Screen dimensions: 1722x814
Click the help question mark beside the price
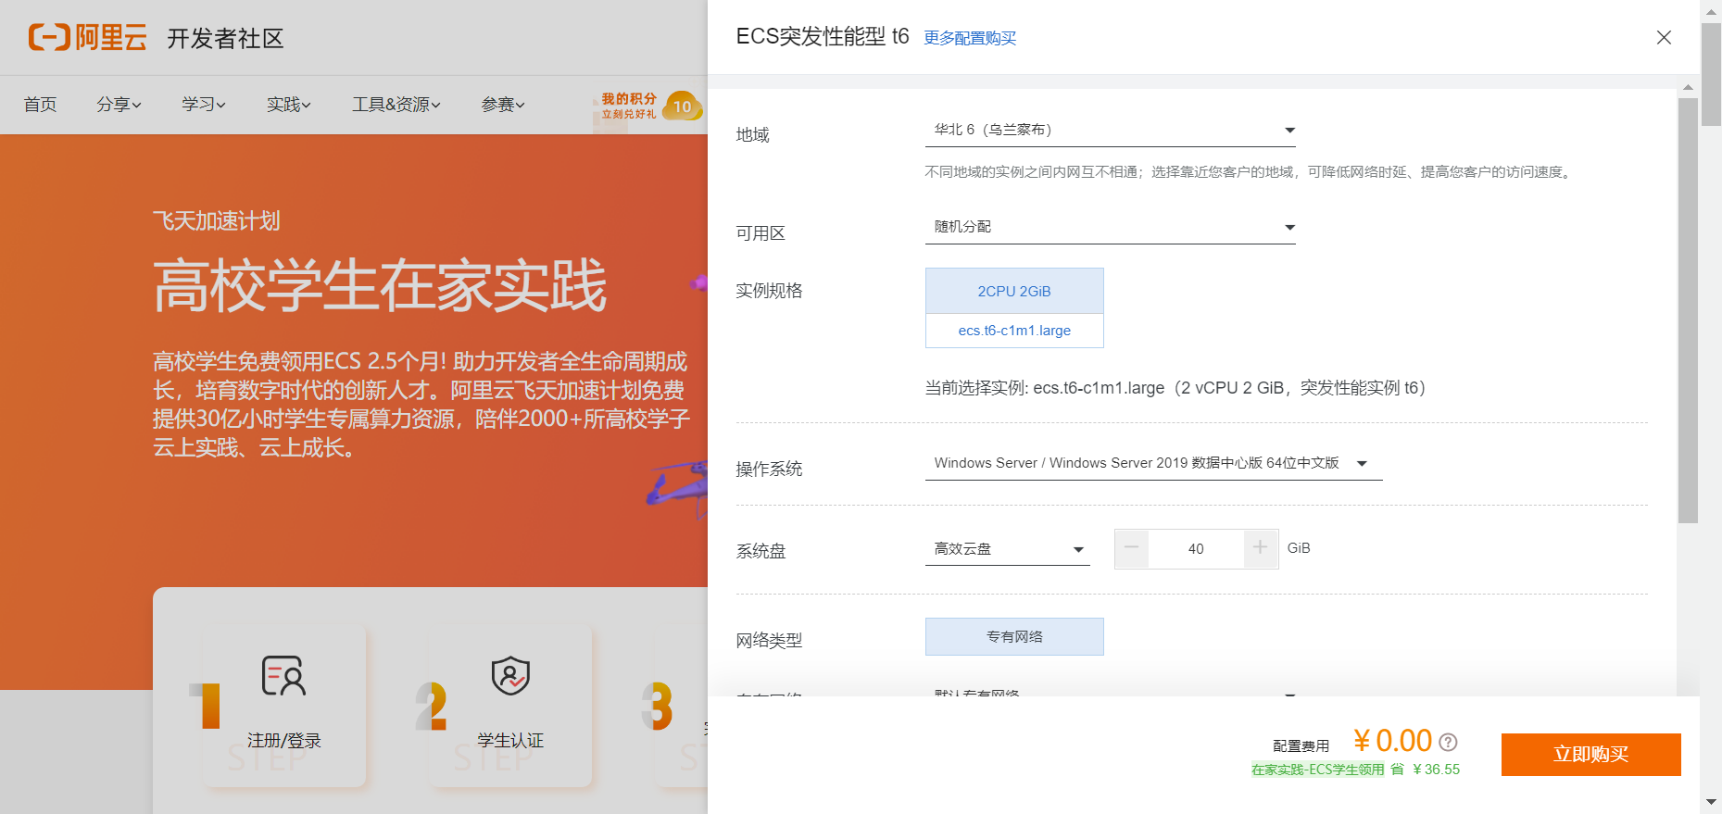[1449, 742]
